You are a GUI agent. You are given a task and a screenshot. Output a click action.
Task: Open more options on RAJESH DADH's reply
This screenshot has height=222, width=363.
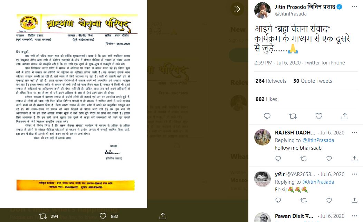pyautogui.click(x=354, y=133)
